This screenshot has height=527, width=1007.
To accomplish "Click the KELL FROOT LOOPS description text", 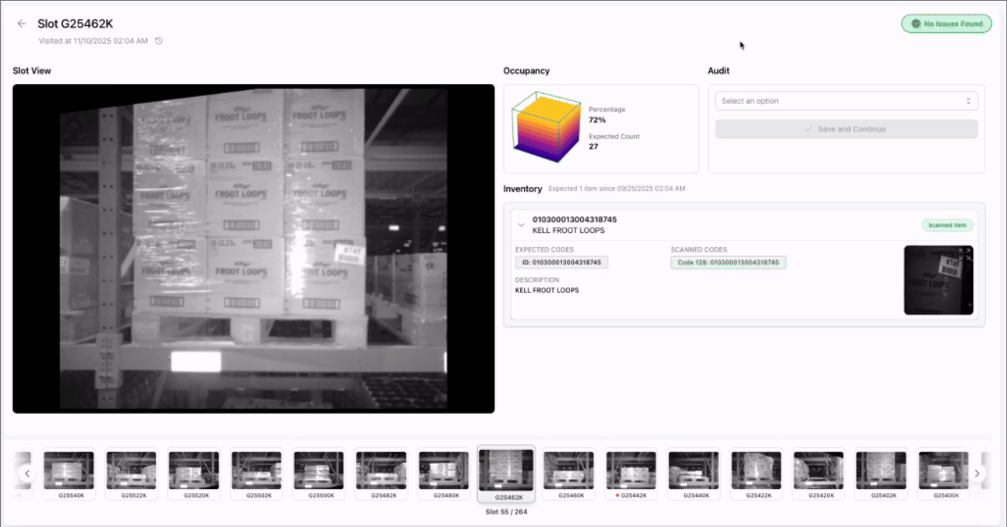I will (547, 290).
